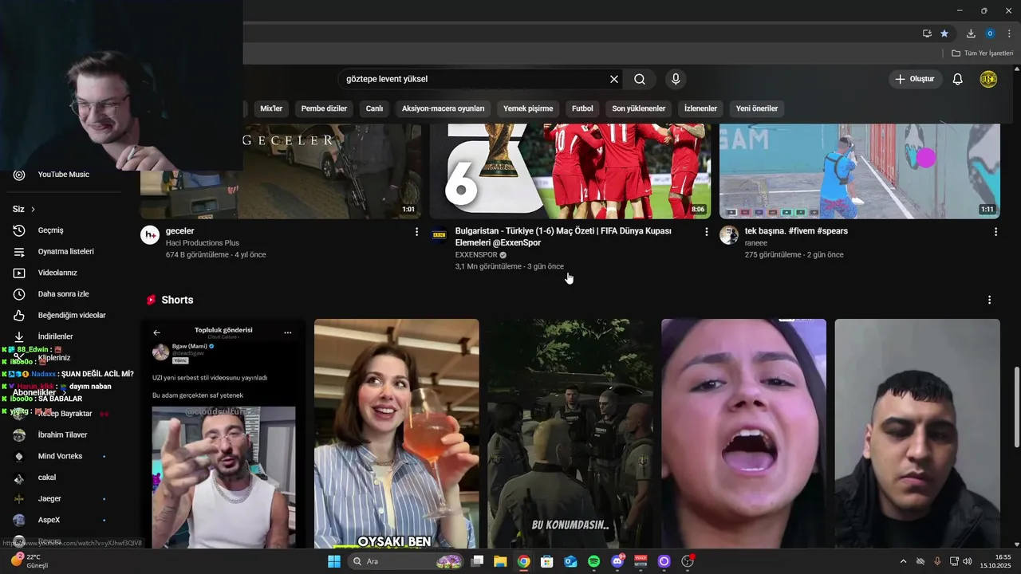The image size is (1021, 574).
Task: Select the Aksiyon-macera oyunları filter chip
Action: coord(443,108)
